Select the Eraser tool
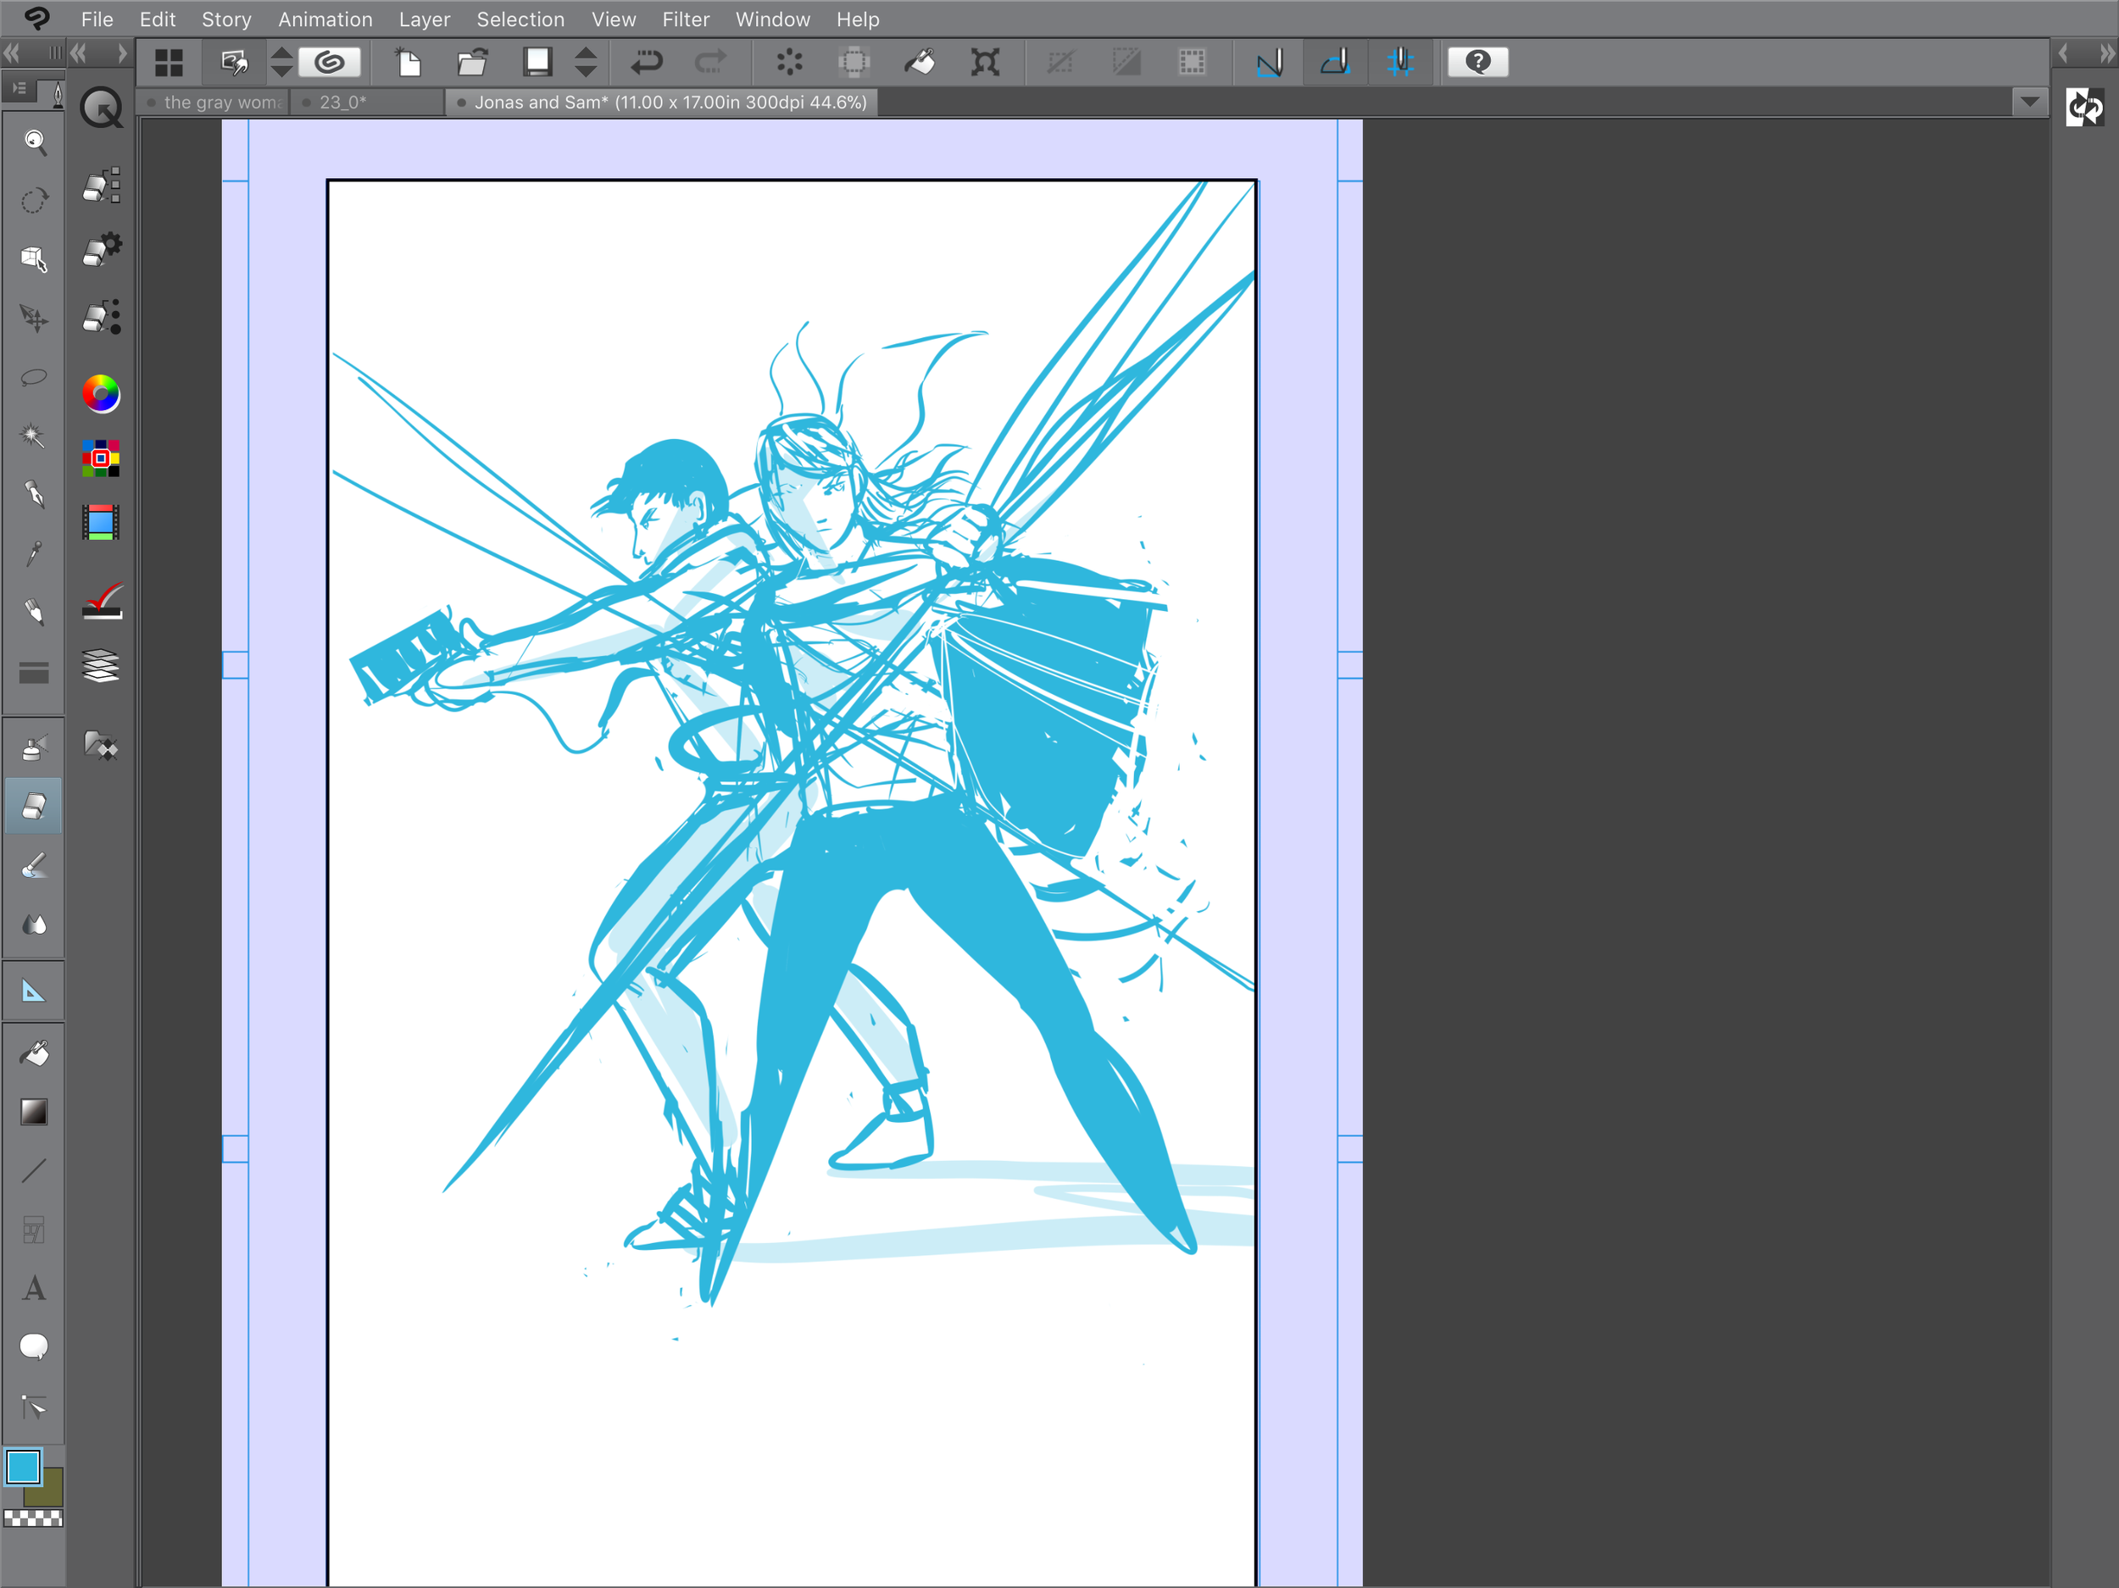Viewport: 2119px width, 1588px height. (35, 806)
